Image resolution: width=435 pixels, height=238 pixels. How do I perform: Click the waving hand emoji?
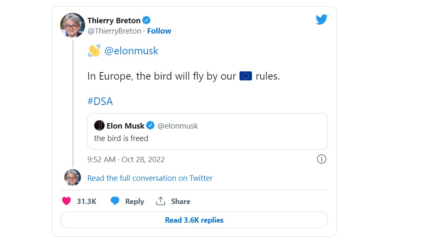94,51
